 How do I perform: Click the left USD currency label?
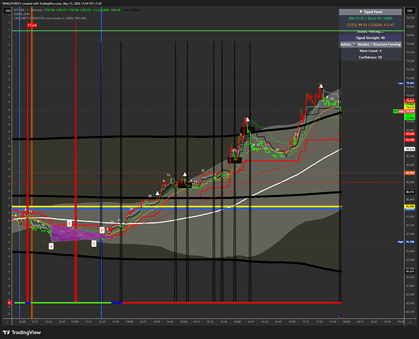tap(8, 11)
